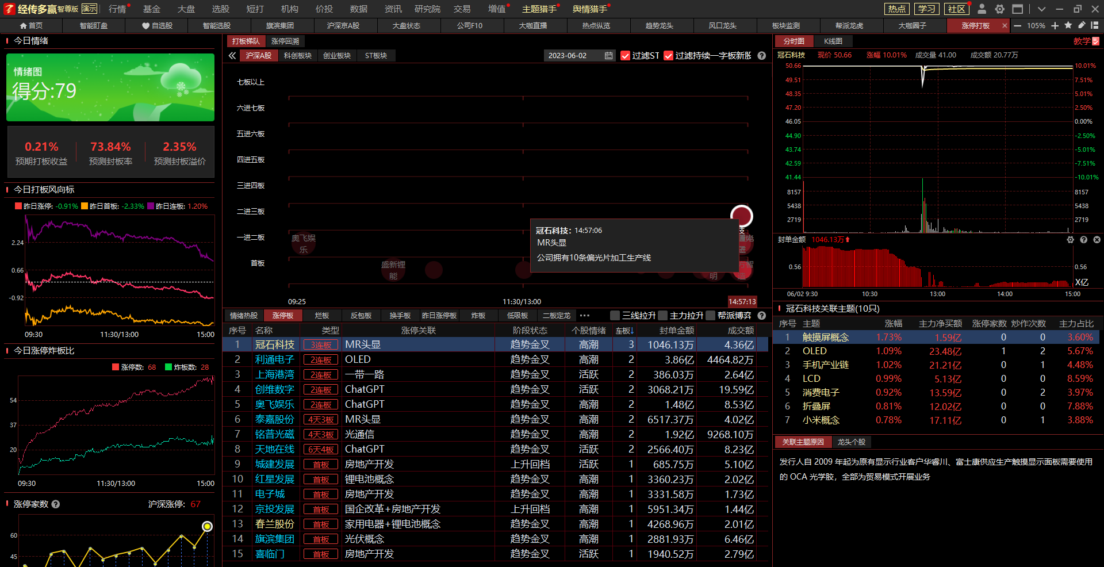Select the 龙头个股 tab
The height and width of the screenshot is (567, 1104).
tap(852, 442)
